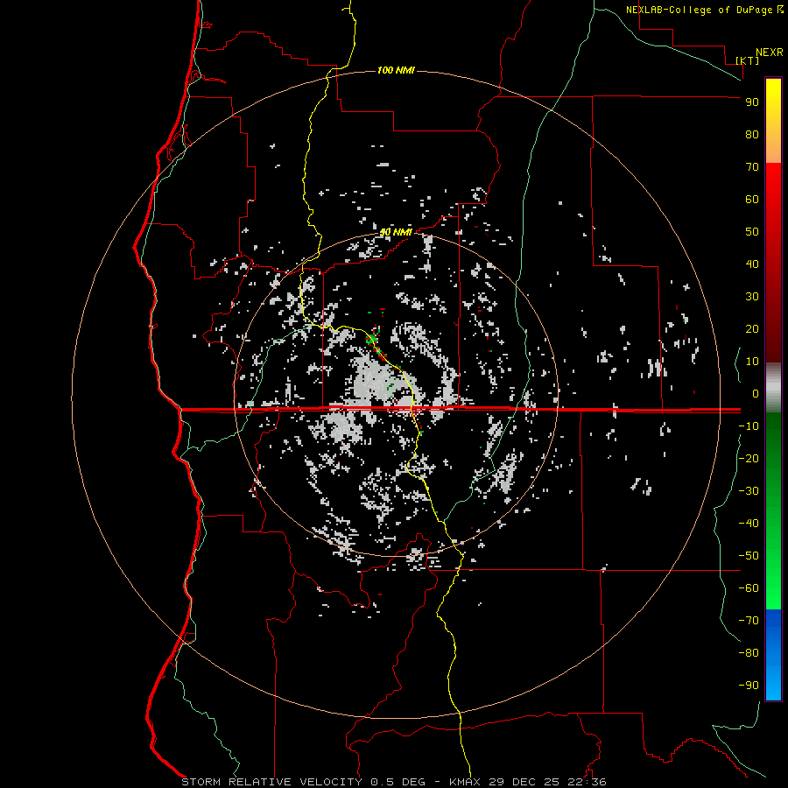Click the "-50" value on the velocity scale
The image size is (788, 788).
coord(749,556)
